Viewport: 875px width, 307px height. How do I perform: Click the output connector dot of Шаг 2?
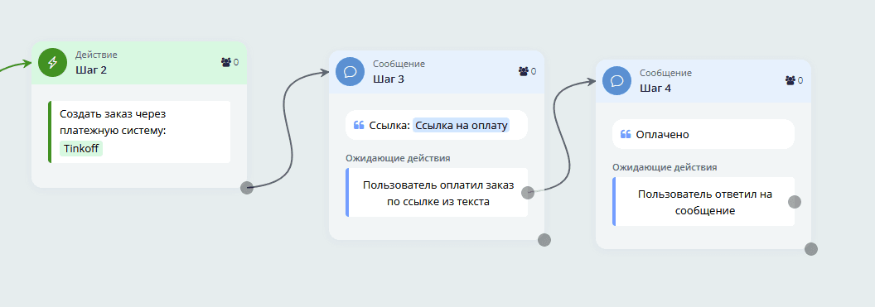(x=247, y=188)
